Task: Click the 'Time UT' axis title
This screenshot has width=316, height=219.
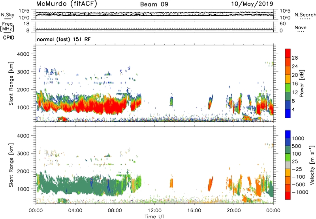Action: (x=154, y=217)
